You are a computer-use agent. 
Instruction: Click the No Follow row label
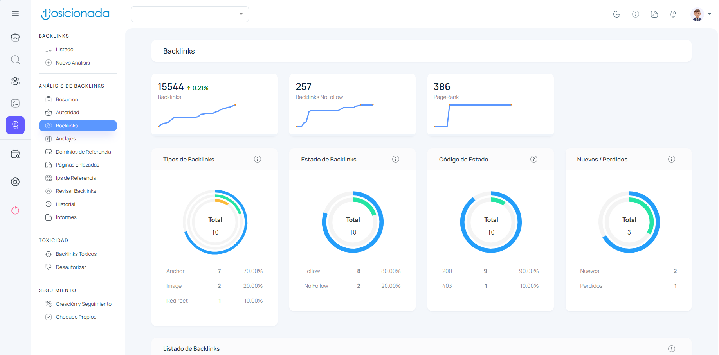click(316, 286)
